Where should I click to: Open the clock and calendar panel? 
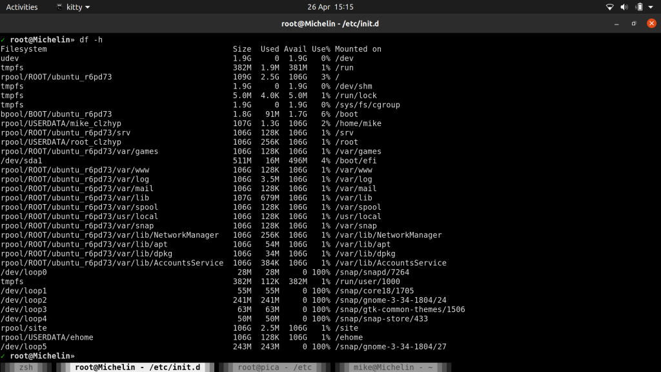[330, 7]
